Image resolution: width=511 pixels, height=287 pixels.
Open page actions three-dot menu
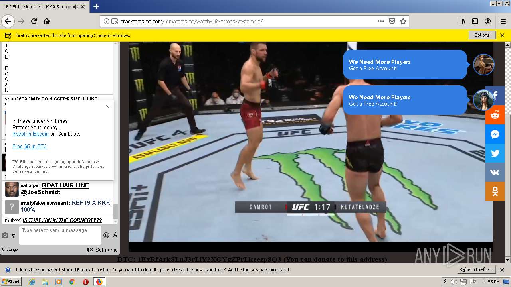coord(380,21)
